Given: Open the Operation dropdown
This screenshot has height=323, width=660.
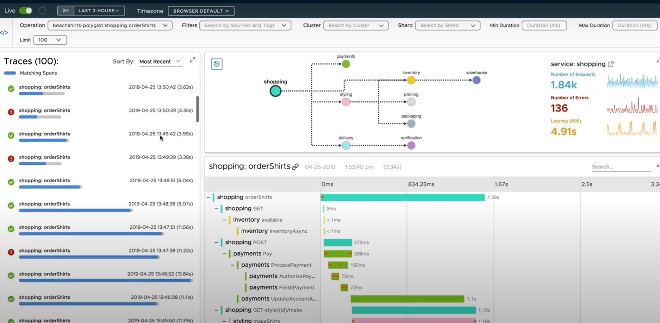Looking at the screenshot, I should pyautogui.click(x=110, y=25).
